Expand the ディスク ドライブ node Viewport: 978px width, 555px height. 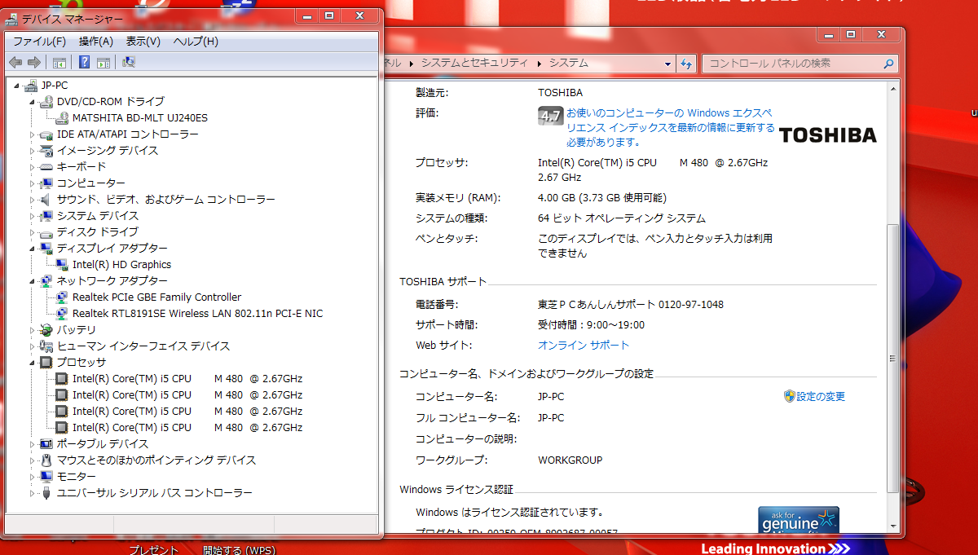click(33, 231)
